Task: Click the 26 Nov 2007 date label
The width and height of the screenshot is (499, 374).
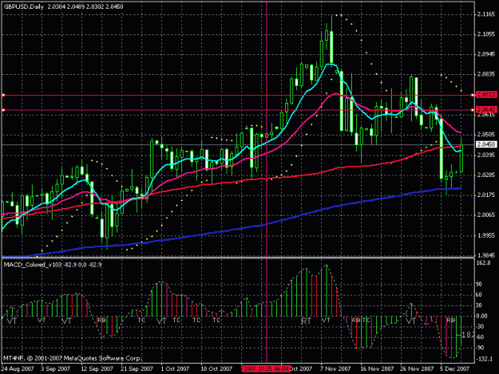Action: (417, 369)
